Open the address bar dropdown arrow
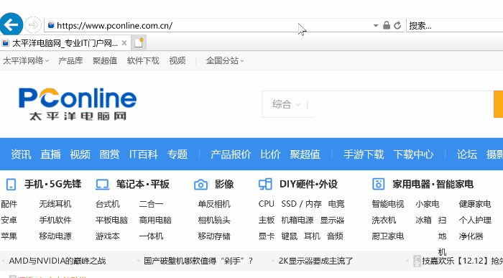 click(376, 25)
